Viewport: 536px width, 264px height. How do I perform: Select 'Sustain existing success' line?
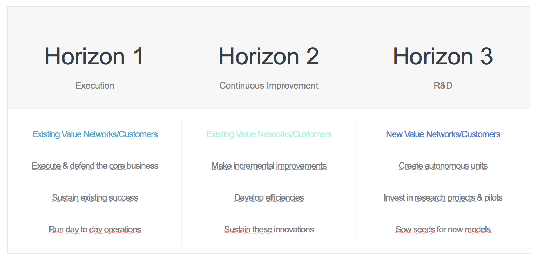95,198
